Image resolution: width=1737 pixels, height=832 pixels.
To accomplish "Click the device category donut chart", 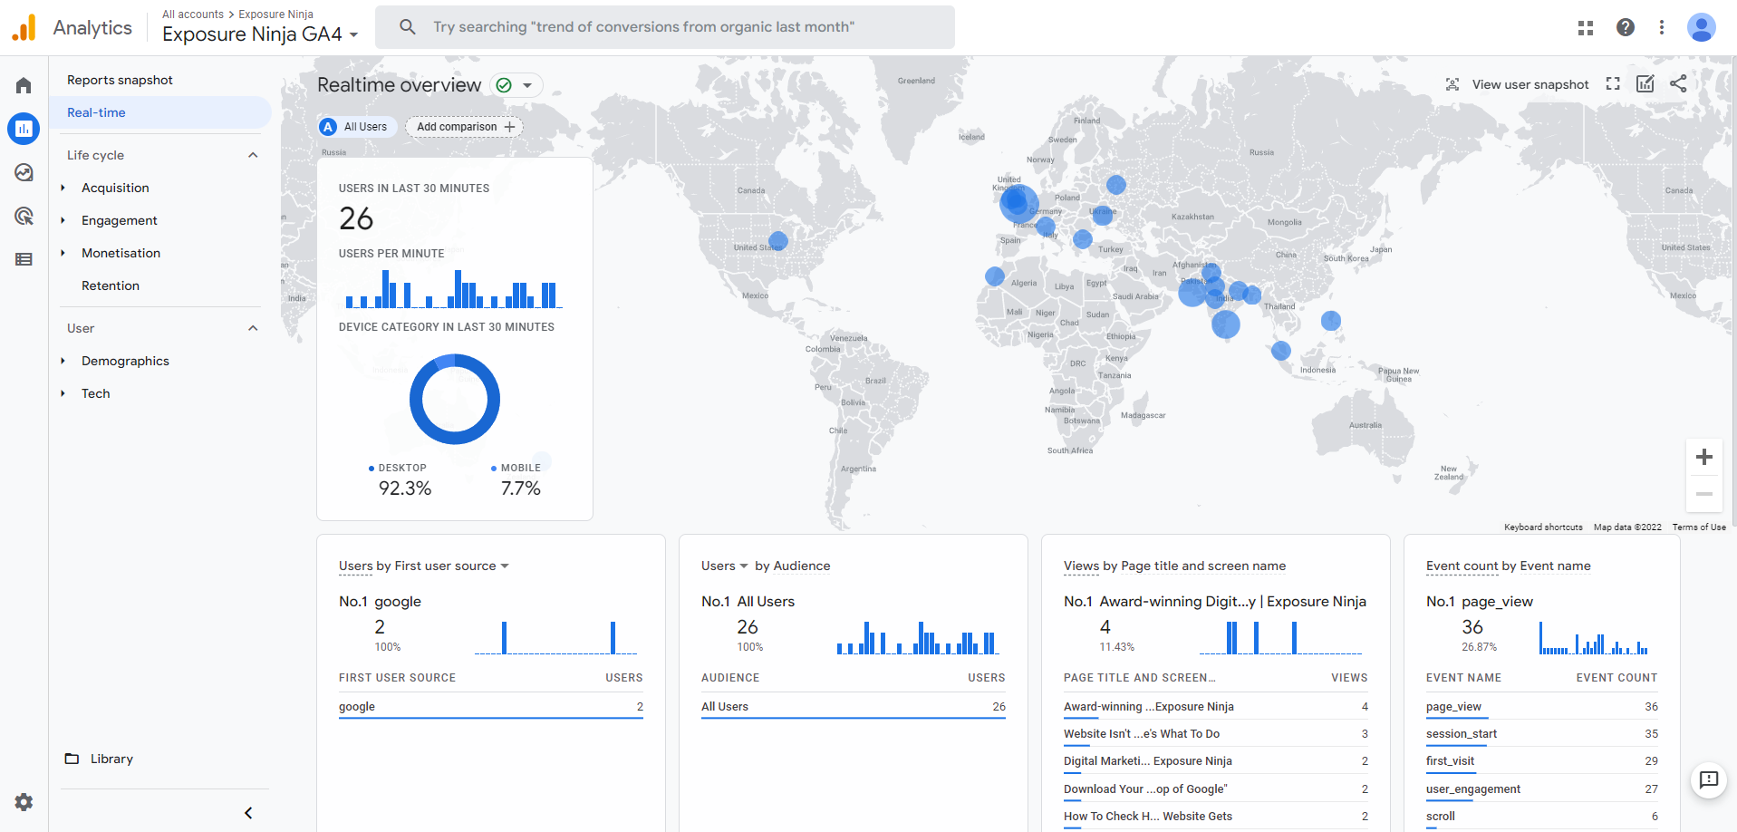I will point(455,399).
